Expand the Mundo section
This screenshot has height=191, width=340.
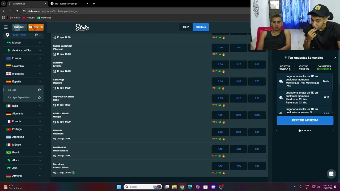pyautogui.click(x=40, y=43)
